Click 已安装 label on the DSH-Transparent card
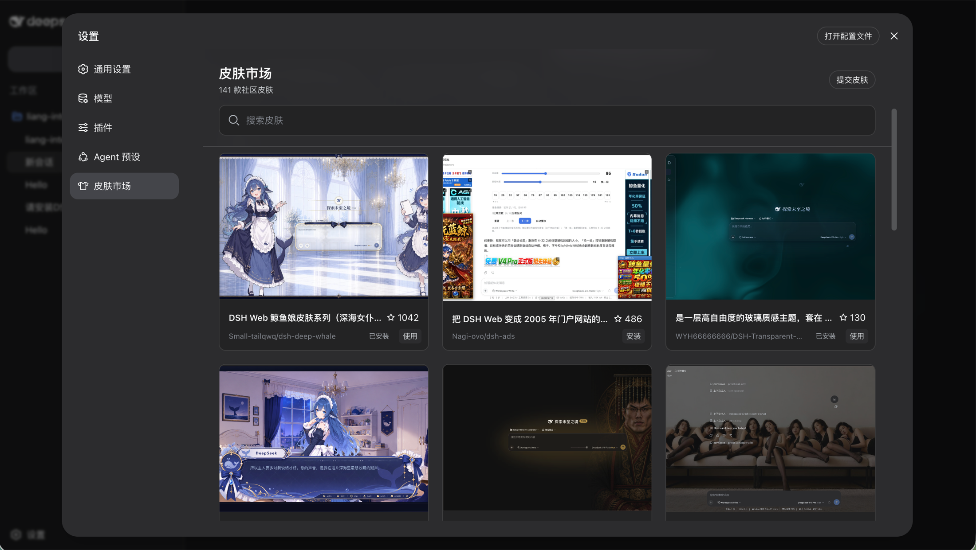The width and height of the screenshot is (976, 550). click(x=825, y=336)
